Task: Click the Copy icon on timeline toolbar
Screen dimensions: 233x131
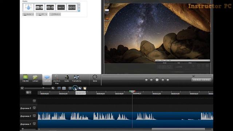Action: pos(80,88)
